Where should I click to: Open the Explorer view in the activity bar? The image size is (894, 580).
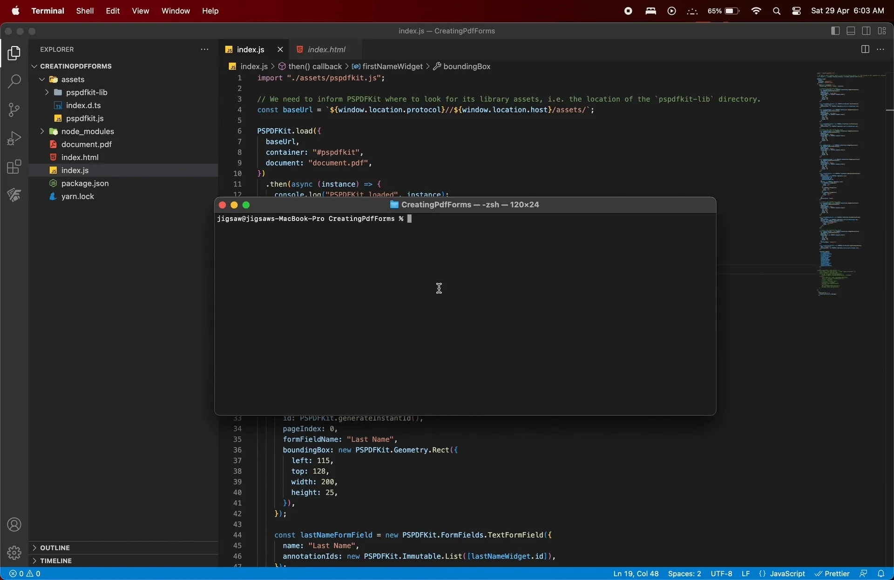point(14,53)
